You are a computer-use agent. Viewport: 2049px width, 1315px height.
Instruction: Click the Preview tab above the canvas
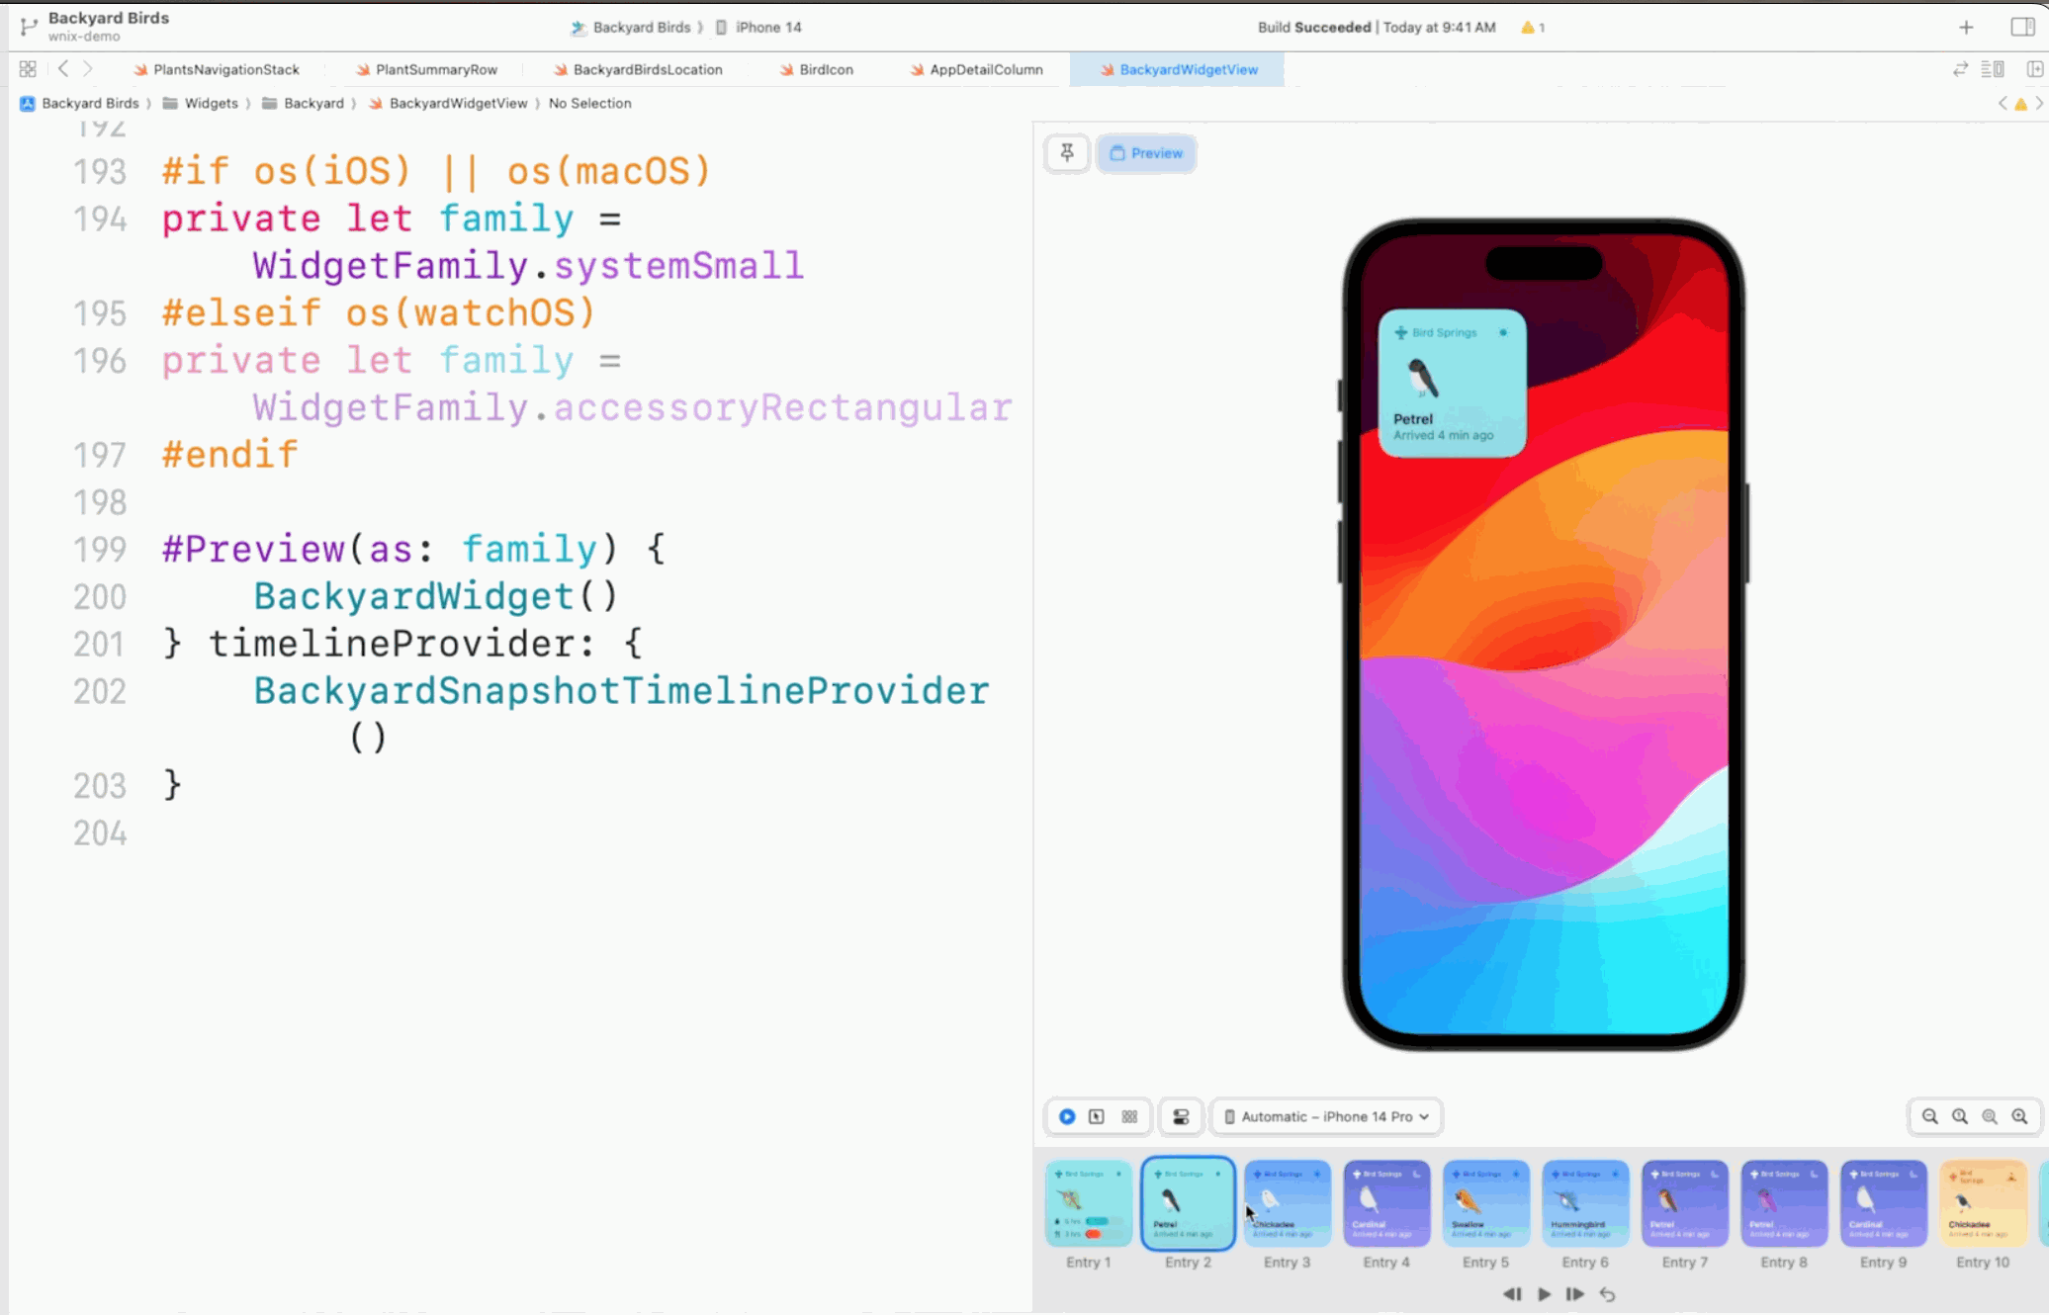(x=1146, y=152)
